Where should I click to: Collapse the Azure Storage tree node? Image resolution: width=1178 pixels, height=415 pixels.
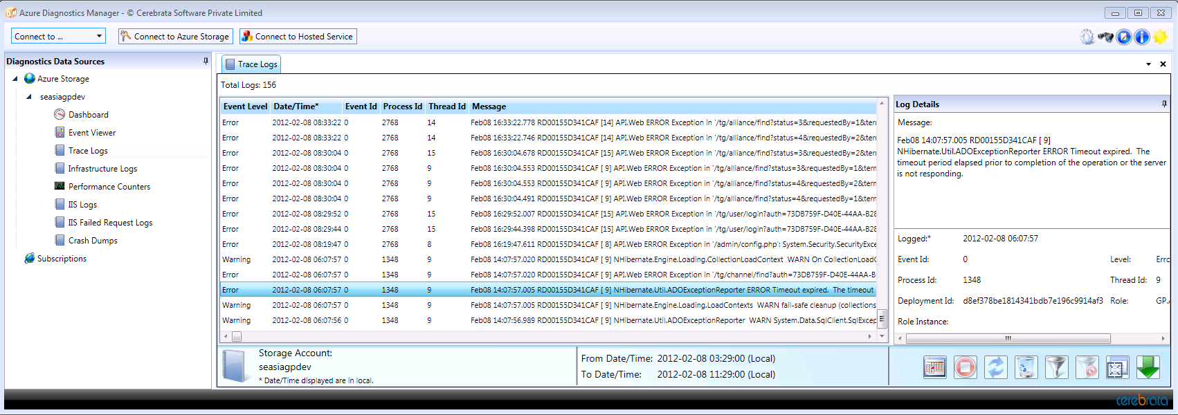[x=15, y=79]
